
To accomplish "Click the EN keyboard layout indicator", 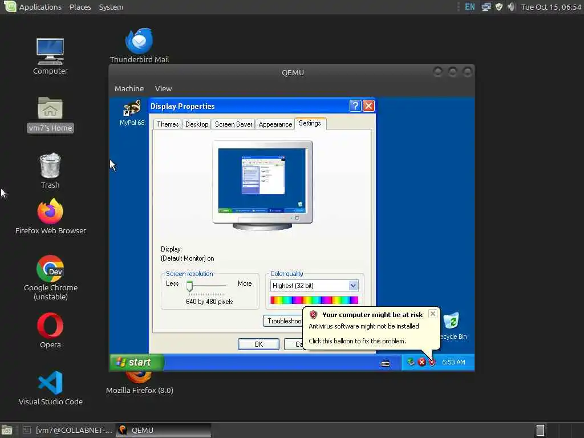I will click(470, 7).
